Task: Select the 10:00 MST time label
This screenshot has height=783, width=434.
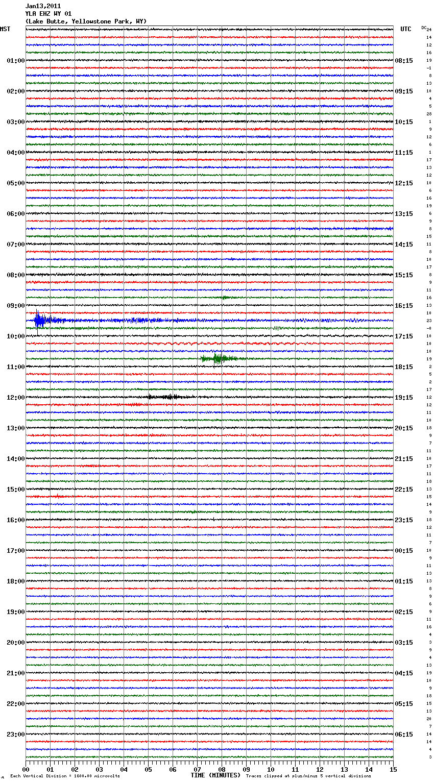Action: 16,336
